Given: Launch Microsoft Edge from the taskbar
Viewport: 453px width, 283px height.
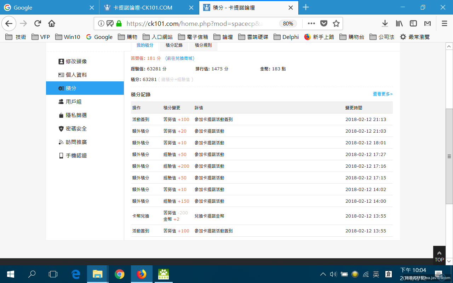Looking at the screenshot, I should [76, 274].
